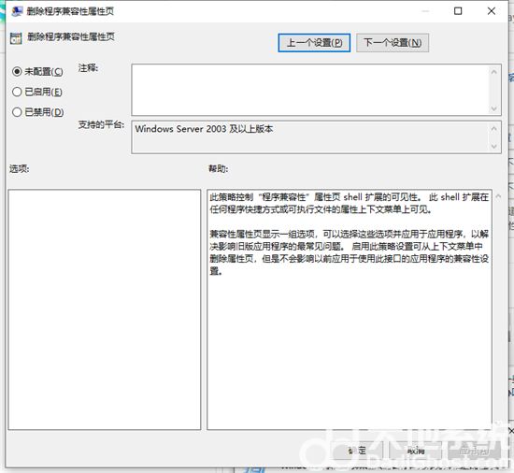Viewport: 514px width, 473px height.
Task: Go to previous setting 上一个设置(P)
Action: point(314,43)
